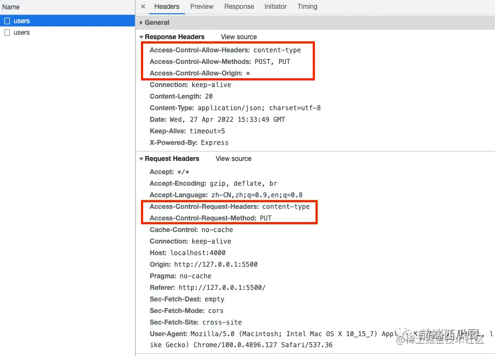Click the Access-Control-Allow-Methods: POST, PUT line
Screen dimensions: 495x356
[220, 62]
